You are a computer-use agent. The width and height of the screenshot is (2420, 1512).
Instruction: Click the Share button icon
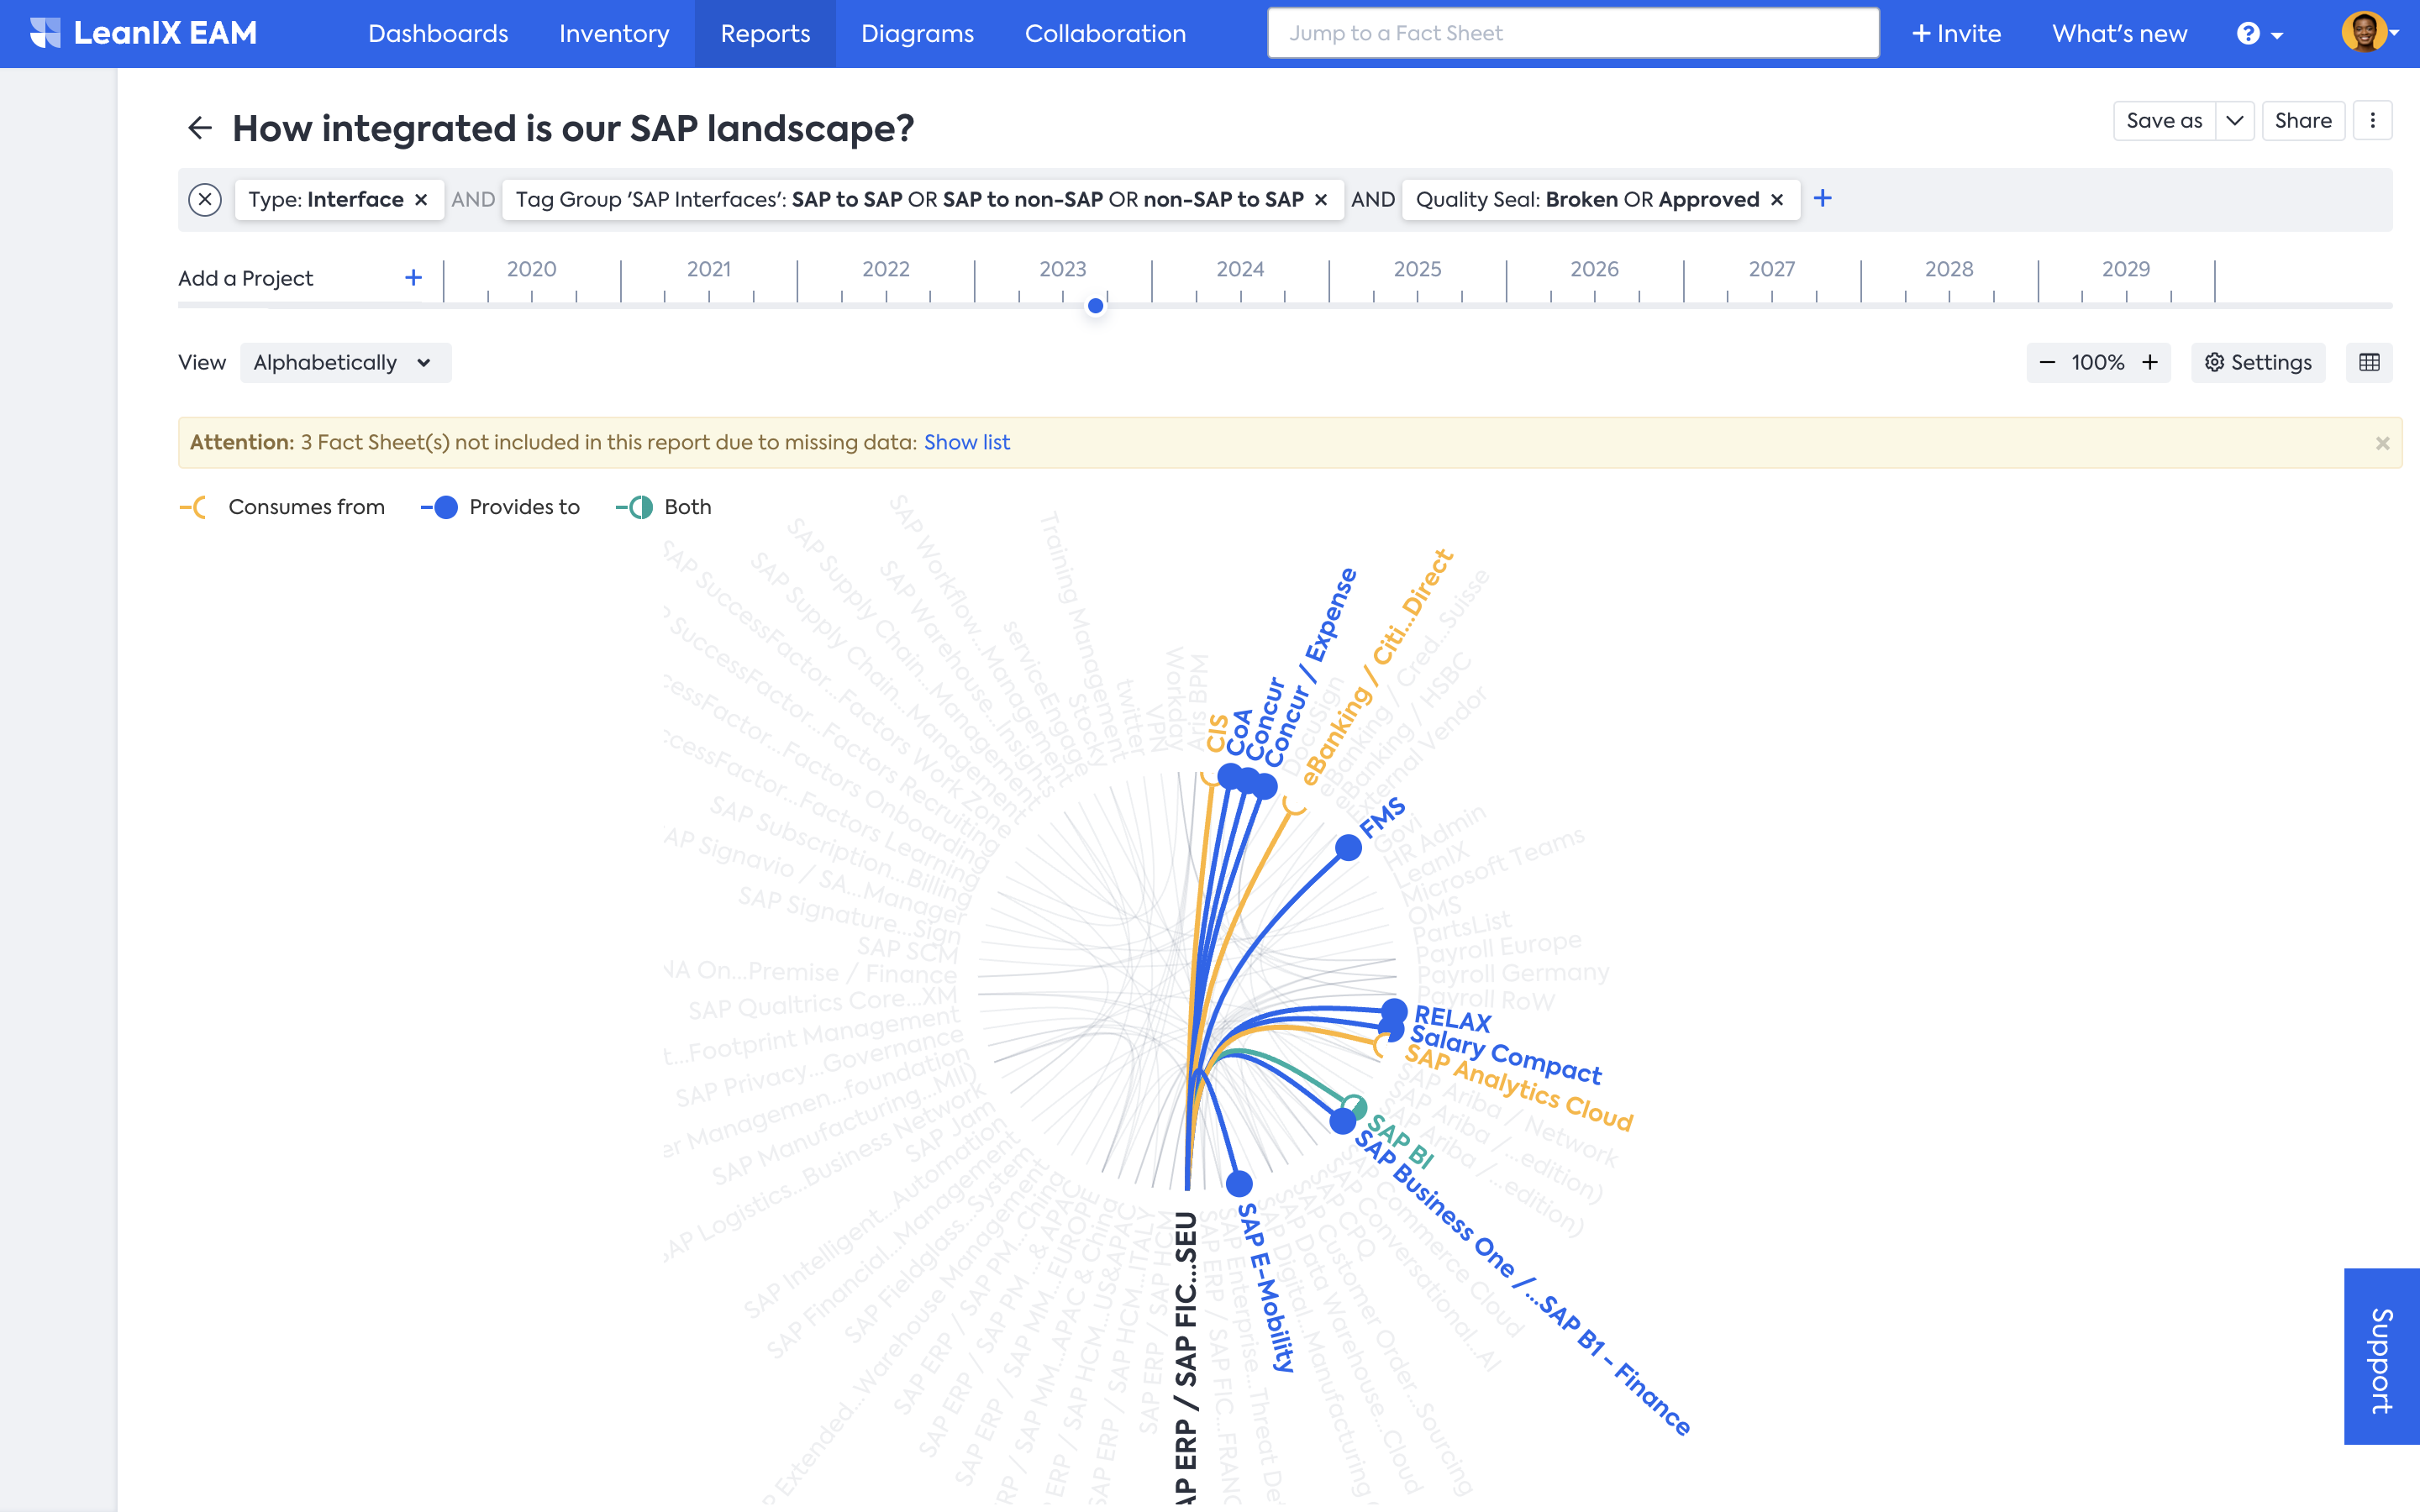[2303, 120]
